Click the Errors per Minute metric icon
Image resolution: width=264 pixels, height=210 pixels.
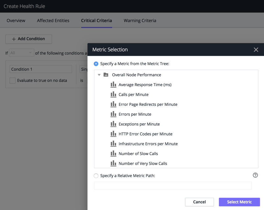point(113,114)
